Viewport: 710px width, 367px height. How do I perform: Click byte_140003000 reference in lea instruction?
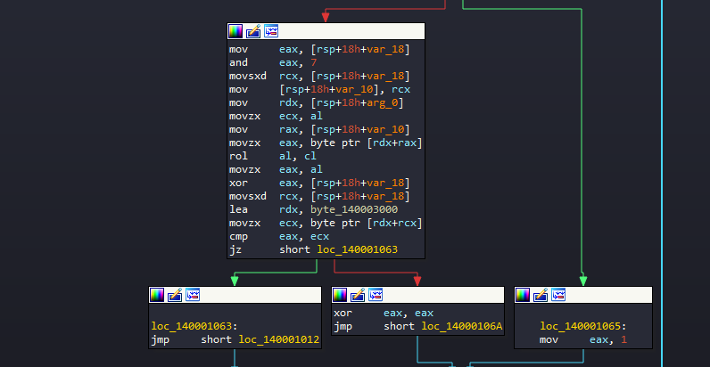pyautogui.click(x=354, y=209)
